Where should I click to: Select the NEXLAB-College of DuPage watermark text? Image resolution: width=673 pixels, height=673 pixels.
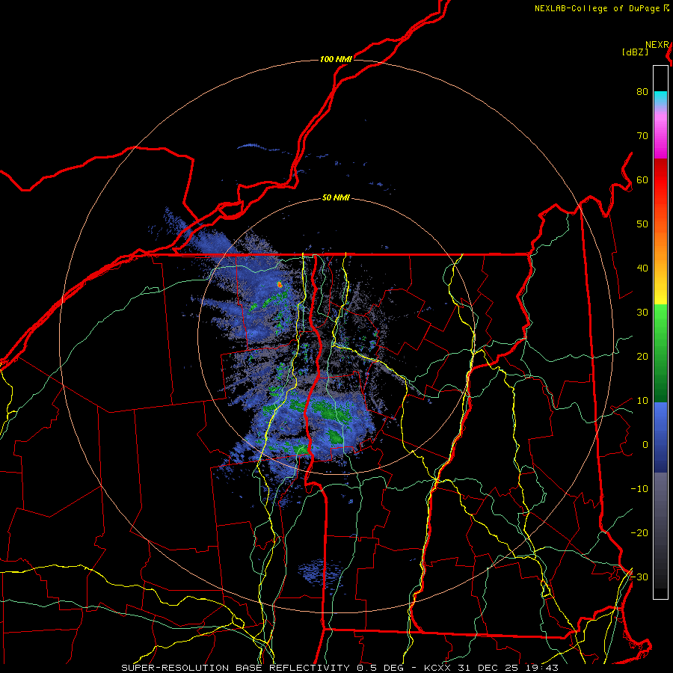point(597,8)
